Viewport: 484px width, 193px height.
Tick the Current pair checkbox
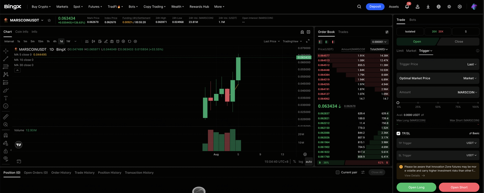point(338,172)
